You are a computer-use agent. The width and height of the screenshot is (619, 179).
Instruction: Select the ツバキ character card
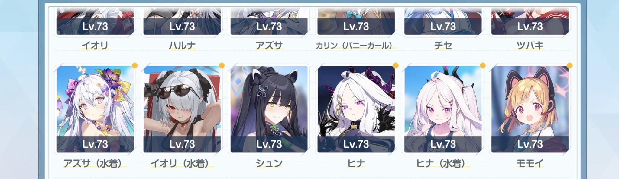[530, 22]
